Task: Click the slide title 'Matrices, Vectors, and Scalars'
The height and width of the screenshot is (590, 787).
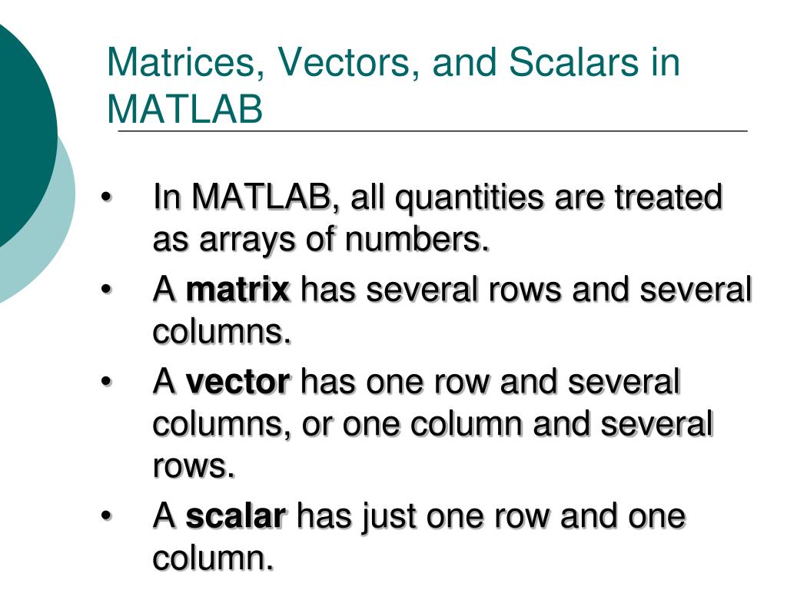Action: (x=374, y=63)
